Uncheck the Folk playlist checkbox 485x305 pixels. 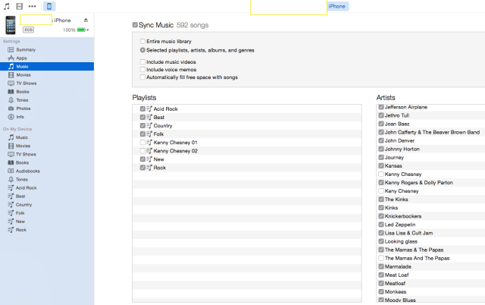coord(142,134)
